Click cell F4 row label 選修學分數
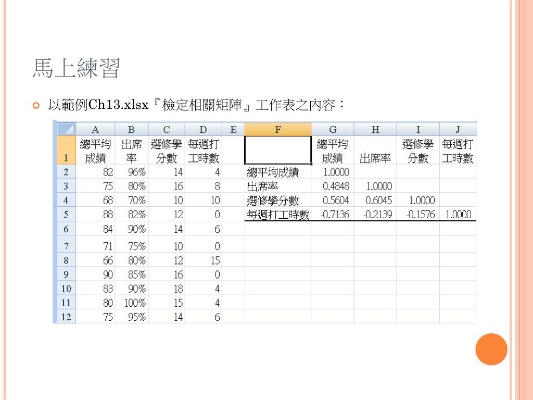The height and width of the screenshot is (400, 533). (278, 200)
